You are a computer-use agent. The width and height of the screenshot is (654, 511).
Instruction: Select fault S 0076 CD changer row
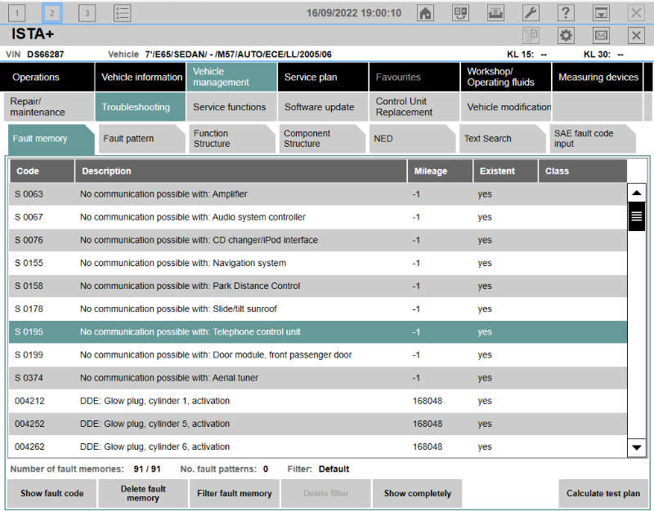pos(318,240)
